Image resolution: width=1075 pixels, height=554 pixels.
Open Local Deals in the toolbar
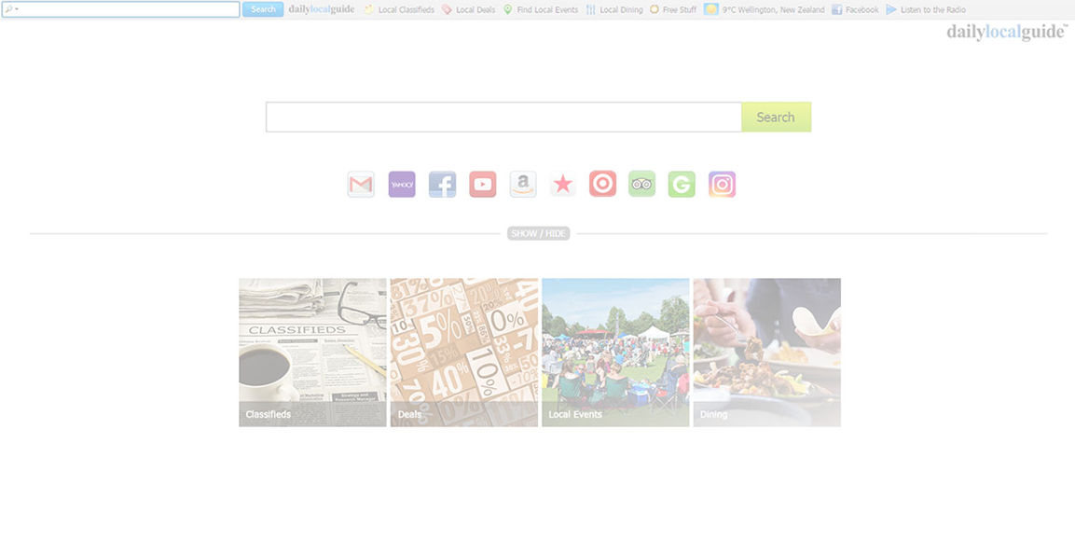click(x=468, y=9)
